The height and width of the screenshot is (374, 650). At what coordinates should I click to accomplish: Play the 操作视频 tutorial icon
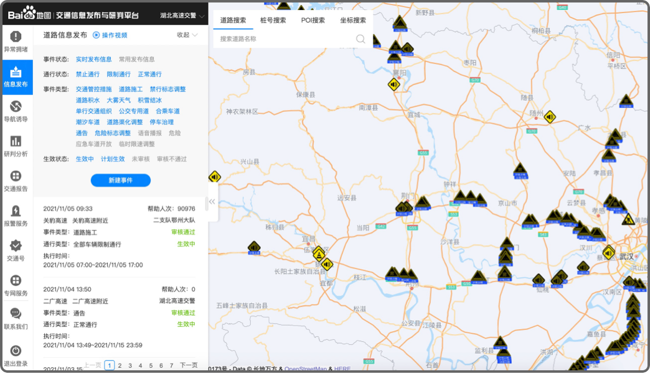pyautogui.click(x=96, y=35)
